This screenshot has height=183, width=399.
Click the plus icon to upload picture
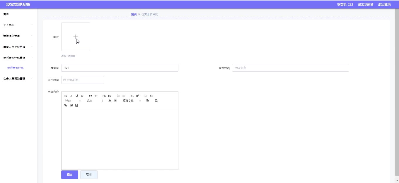click(76, 37)
